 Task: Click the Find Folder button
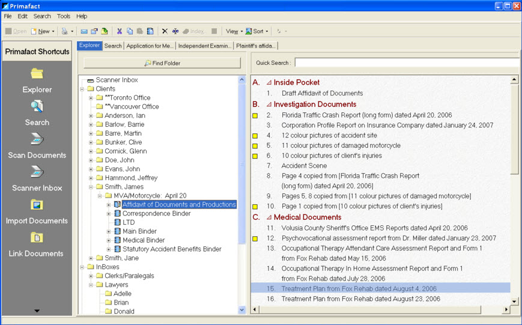tap(162, 63)
